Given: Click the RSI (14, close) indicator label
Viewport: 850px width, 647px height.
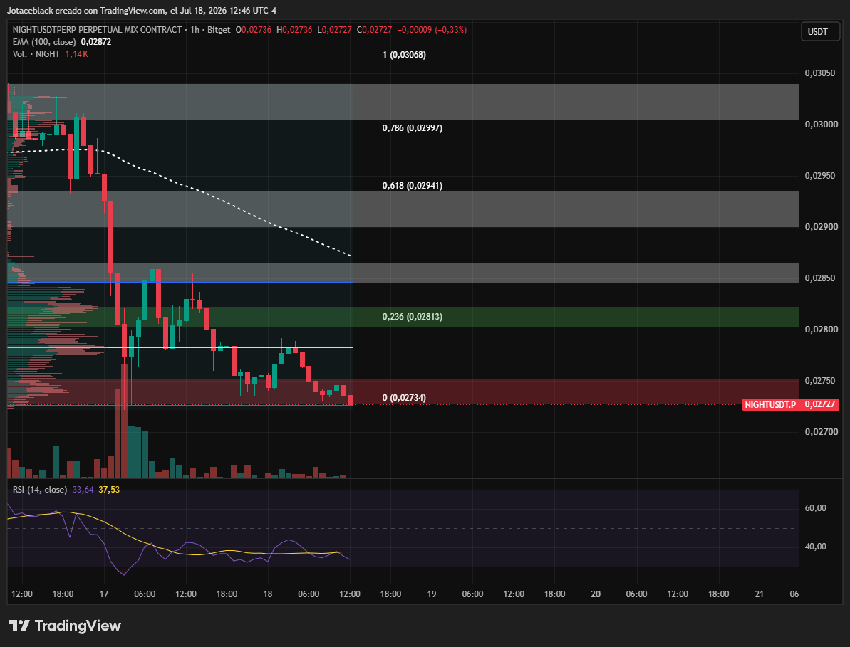Looking at the screenshot, I should click(x=40, y=490).
